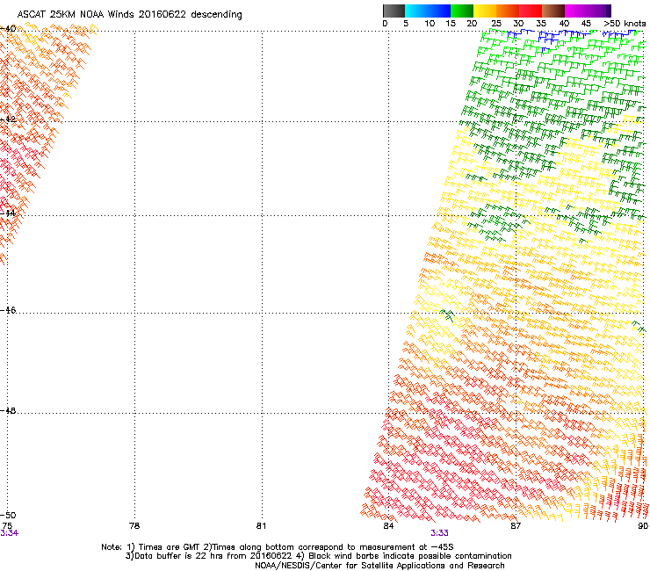
Task: Click the note line starting 'Note: 1) Times are GMT'
Action: click(278, 547)
